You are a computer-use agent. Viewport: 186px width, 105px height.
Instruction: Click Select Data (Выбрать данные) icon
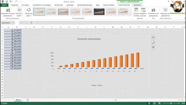point(143,12)
